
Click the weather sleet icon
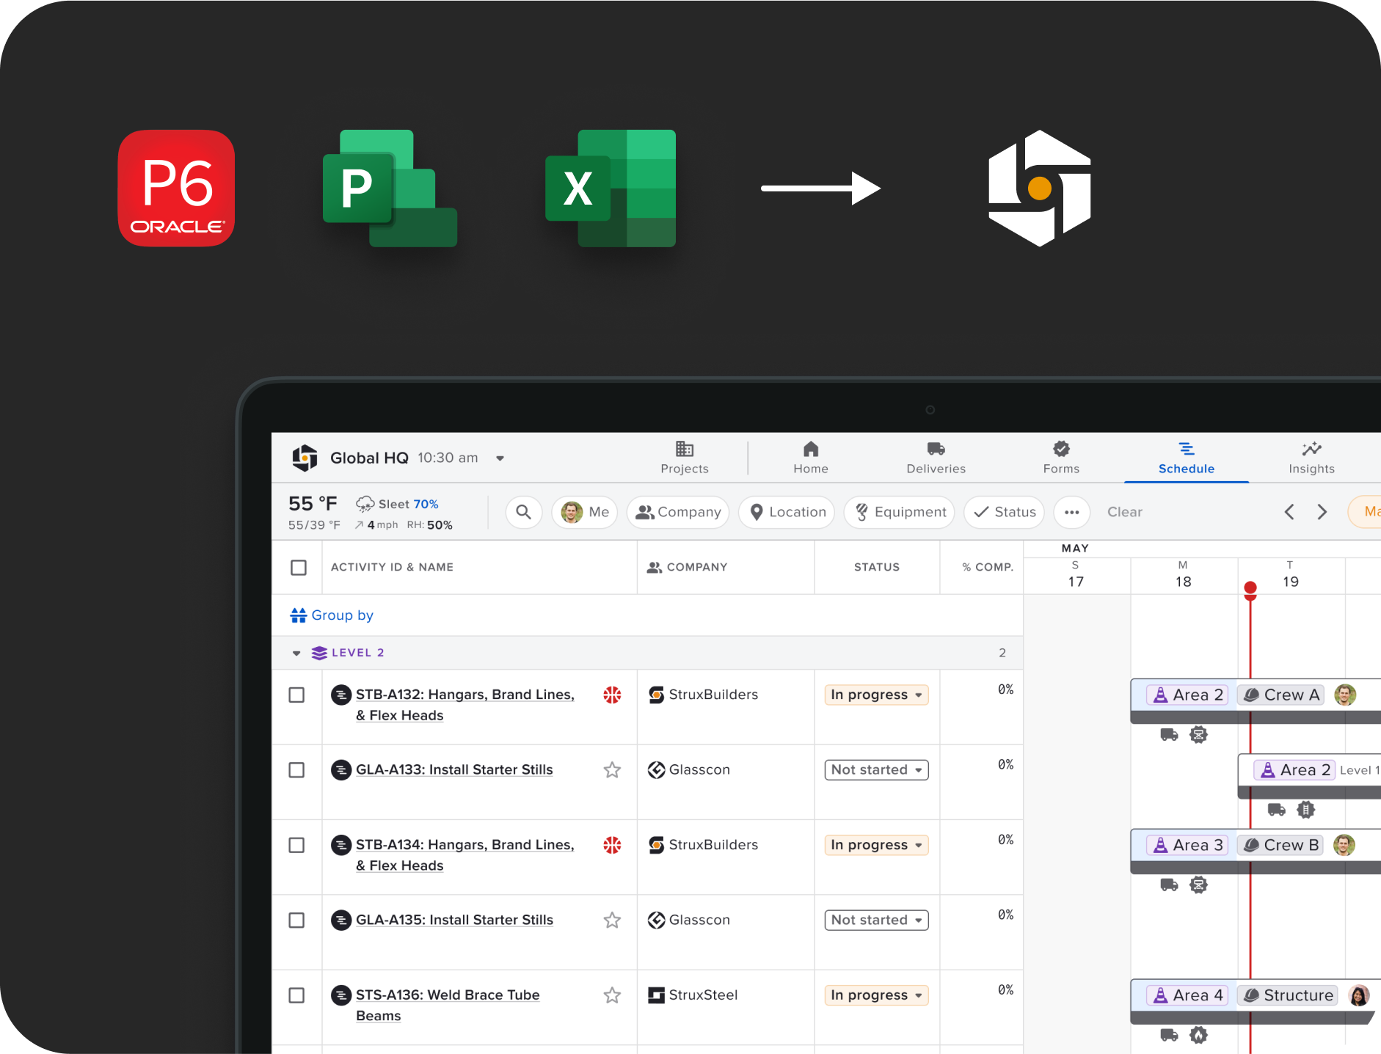[365, 504]
